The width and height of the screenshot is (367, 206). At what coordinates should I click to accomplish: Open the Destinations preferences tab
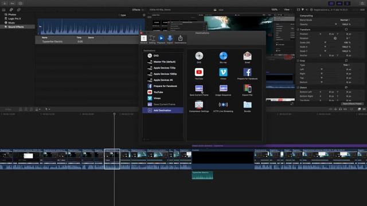[x=180, y=39]
